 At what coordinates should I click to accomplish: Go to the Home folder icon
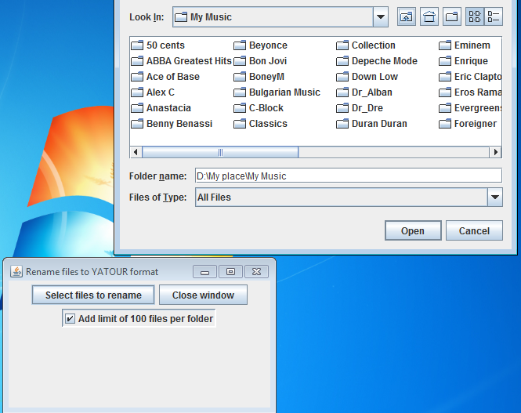(429, 16)
